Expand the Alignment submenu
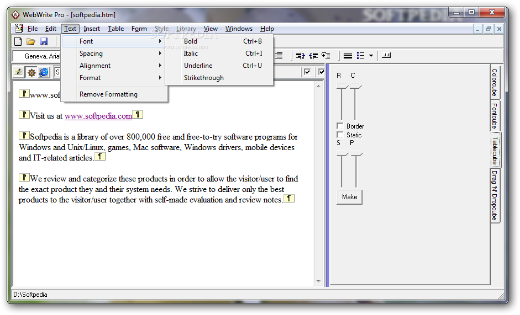The width and height of the screenshot is (520, 315). [x=114, y=66]
